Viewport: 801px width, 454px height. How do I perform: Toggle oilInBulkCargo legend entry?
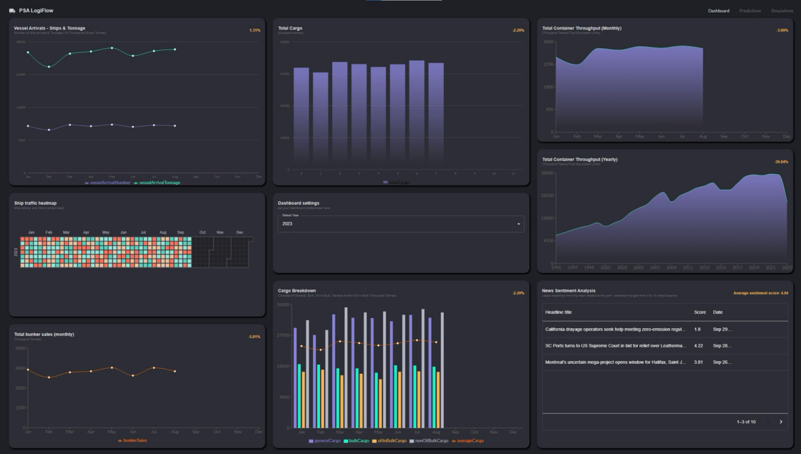point(389,441)
